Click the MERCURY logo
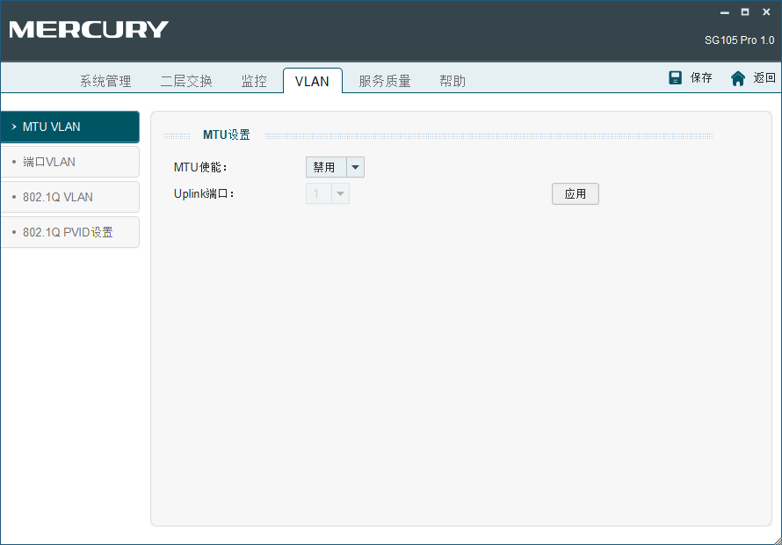Image resolution: width=782 pixels, height=545 pixels. pyautogui.click(x=89, y=30)
